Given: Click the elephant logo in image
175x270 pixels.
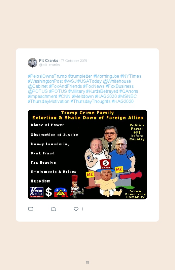Looking at the screenshot, I should tap(60, 192).
